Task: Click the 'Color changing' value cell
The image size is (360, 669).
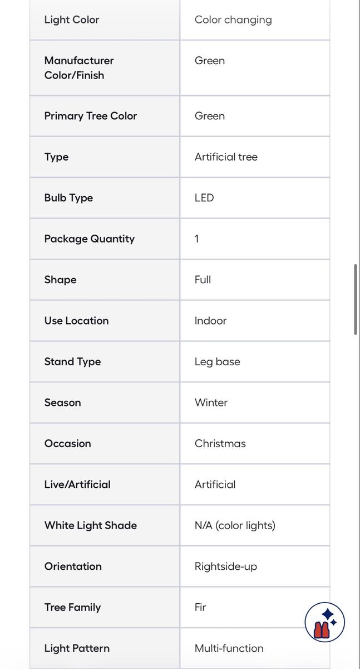Action: pos(233,20)
